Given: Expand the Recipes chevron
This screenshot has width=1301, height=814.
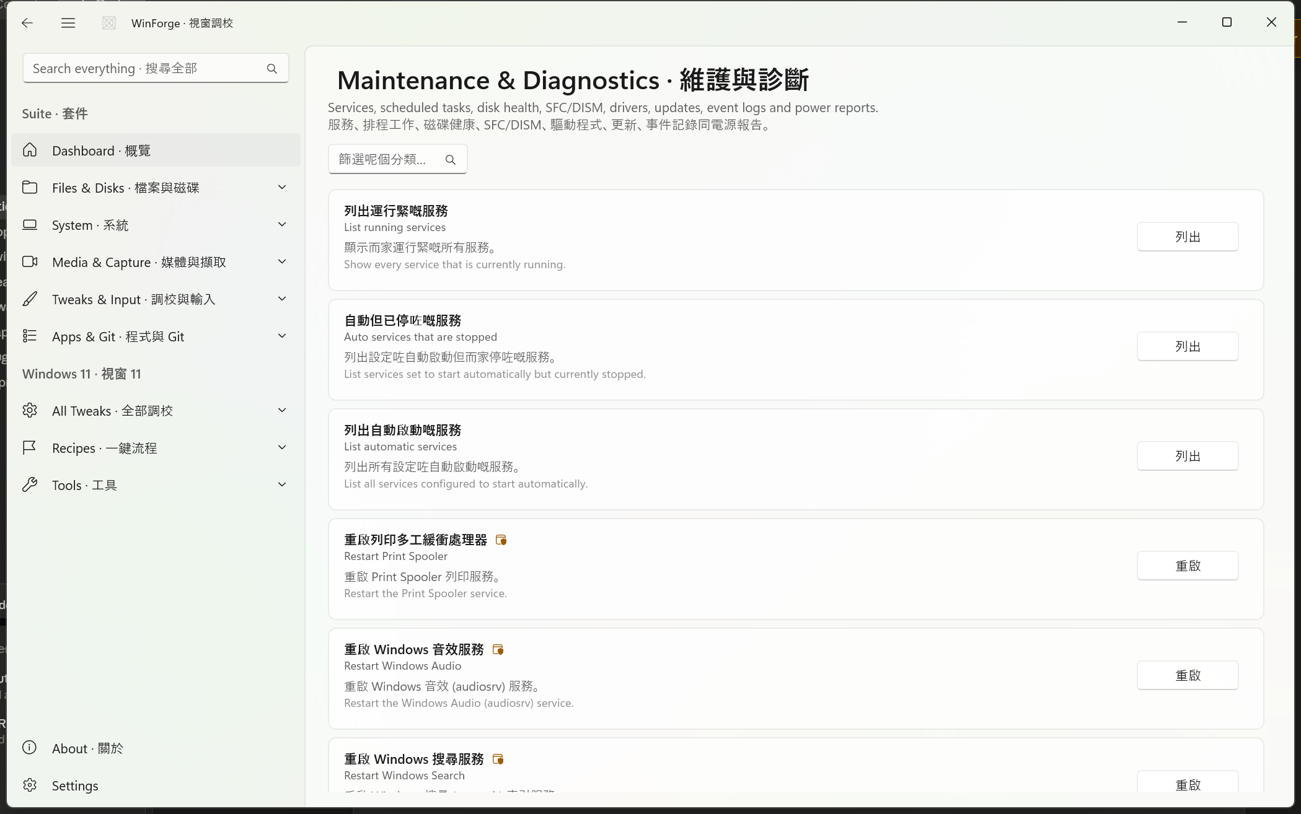Looking at the screenshot, I should coord(282,447).
